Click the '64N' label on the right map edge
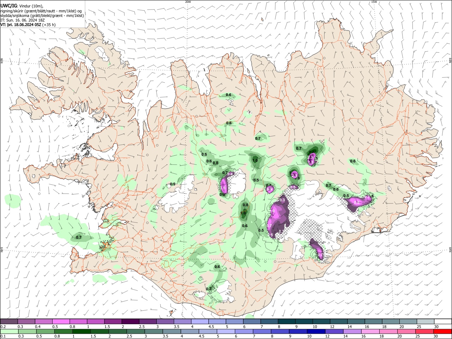The height and width of the screenshot is (339, 452). click(x=450, y=249)
